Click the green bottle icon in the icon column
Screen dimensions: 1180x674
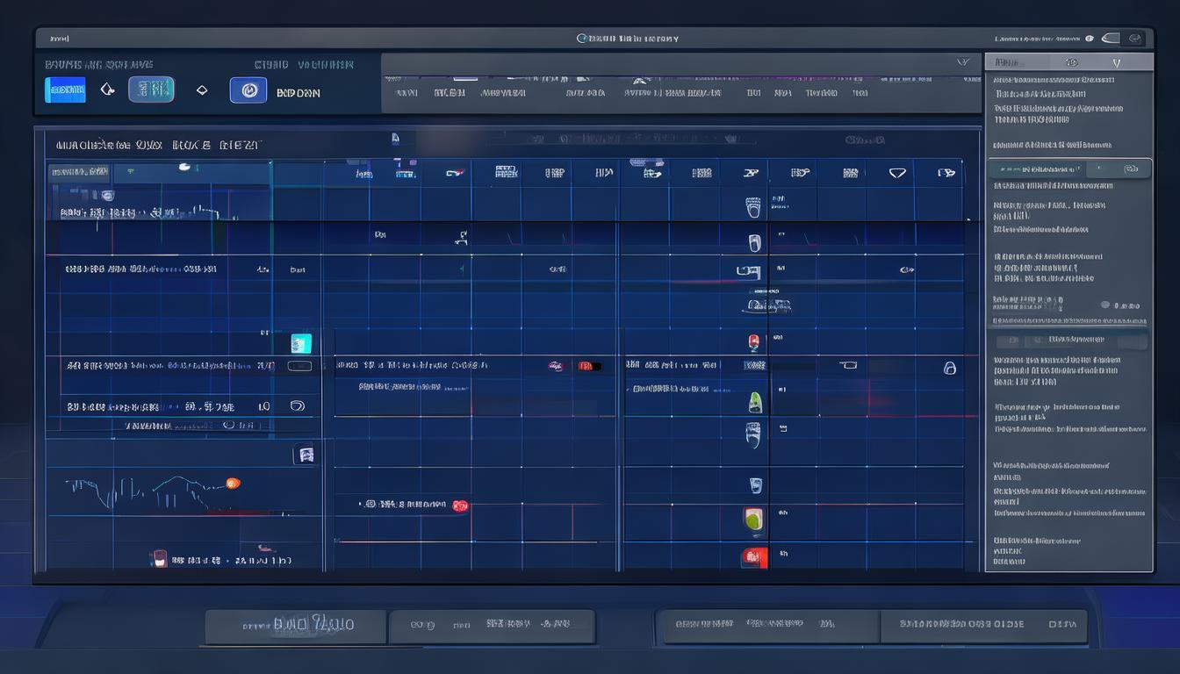tap(754, 403)
